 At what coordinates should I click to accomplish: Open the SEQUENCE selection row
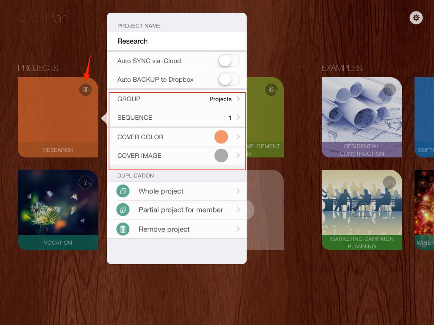176,118
